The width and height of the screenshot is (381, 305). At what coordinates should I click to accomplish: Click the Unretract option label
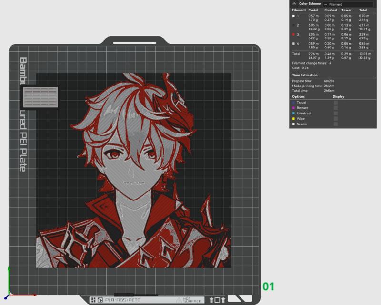coord(304,113)
